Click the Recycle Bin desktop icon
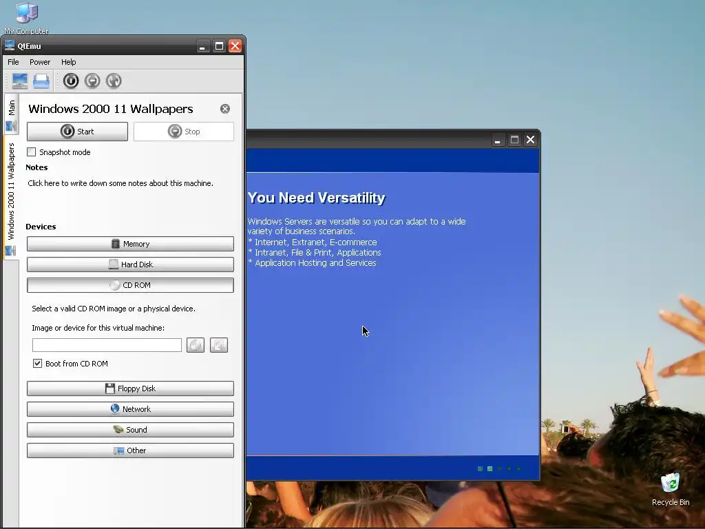The height and width of the screenshot is (529, 705). pos(671,490)
